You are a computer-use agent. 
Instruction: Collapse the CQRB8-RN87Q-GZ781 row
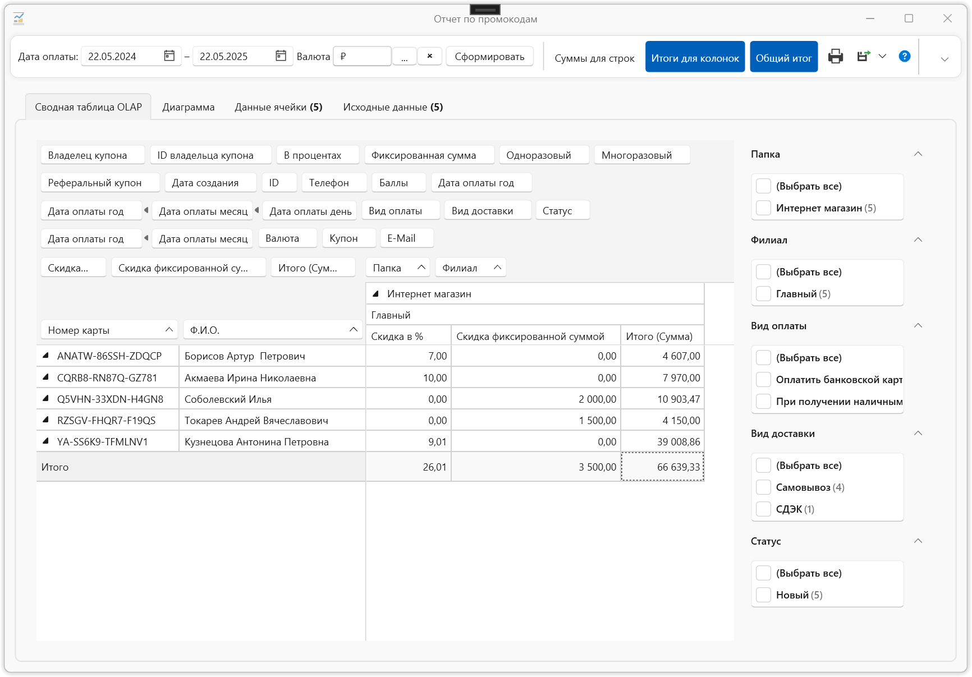[46, 377]
